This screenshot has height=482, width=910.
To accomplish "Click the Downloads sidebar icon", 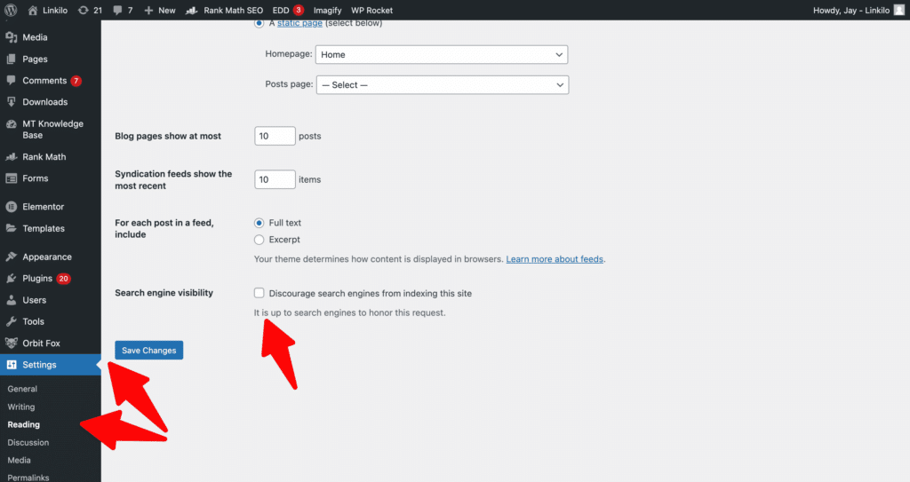I will [x=11, y=102].
